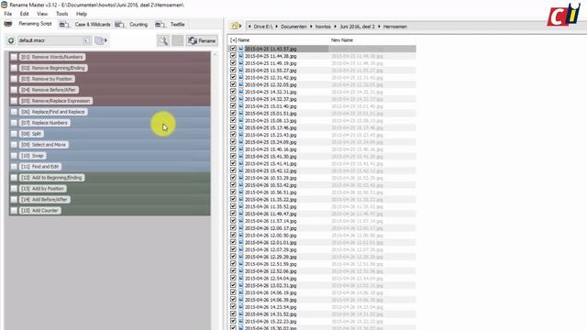Select file 2015-04-26 15.22.23.jpg

(271, 322)
